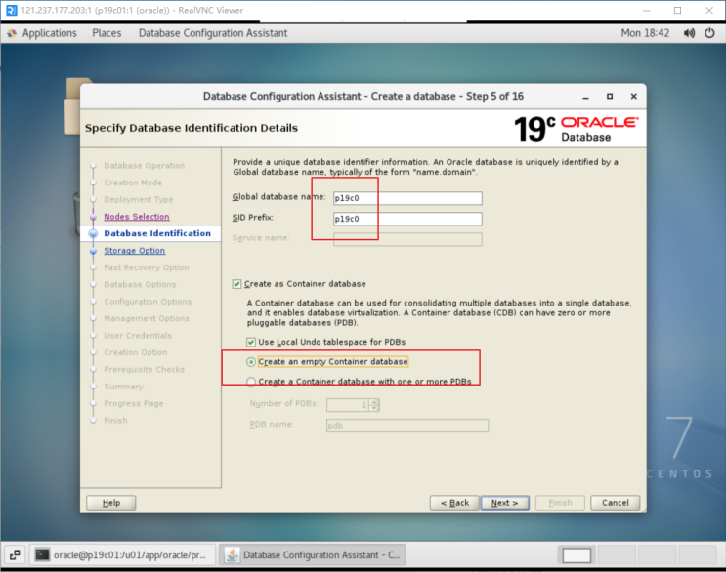
Task: Click the Configuration Options step
Action: click(148, 302)
